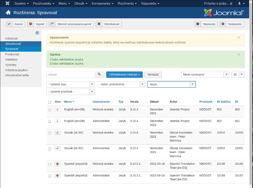Image resolution: width=253 pixels, height=188 pixels.
Task: Sort the table by Umiestnenie column
Action: click(101, 101)
